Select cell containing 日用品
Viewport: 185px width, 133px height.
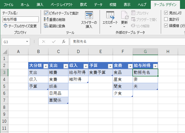coord(58,93)
